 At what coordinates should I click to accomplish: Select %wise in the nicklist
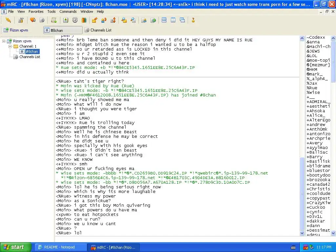313,92
